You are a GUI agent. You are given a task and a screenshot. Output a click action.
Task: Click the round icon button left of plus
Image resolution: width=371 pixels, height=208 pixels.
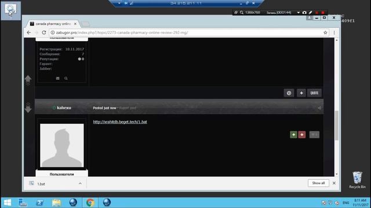pyautogui.click(x=289, y=93)
